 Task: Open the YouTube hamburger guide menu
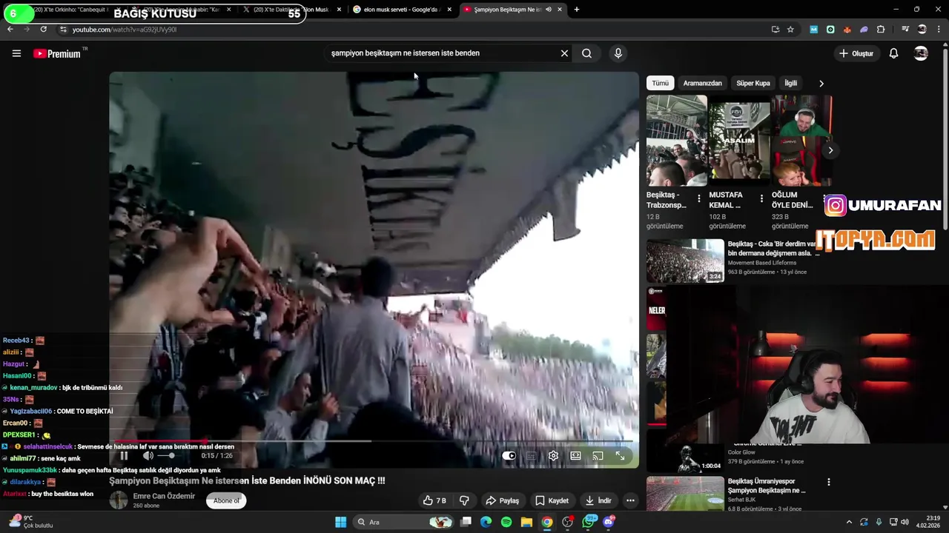coord(16,53)
